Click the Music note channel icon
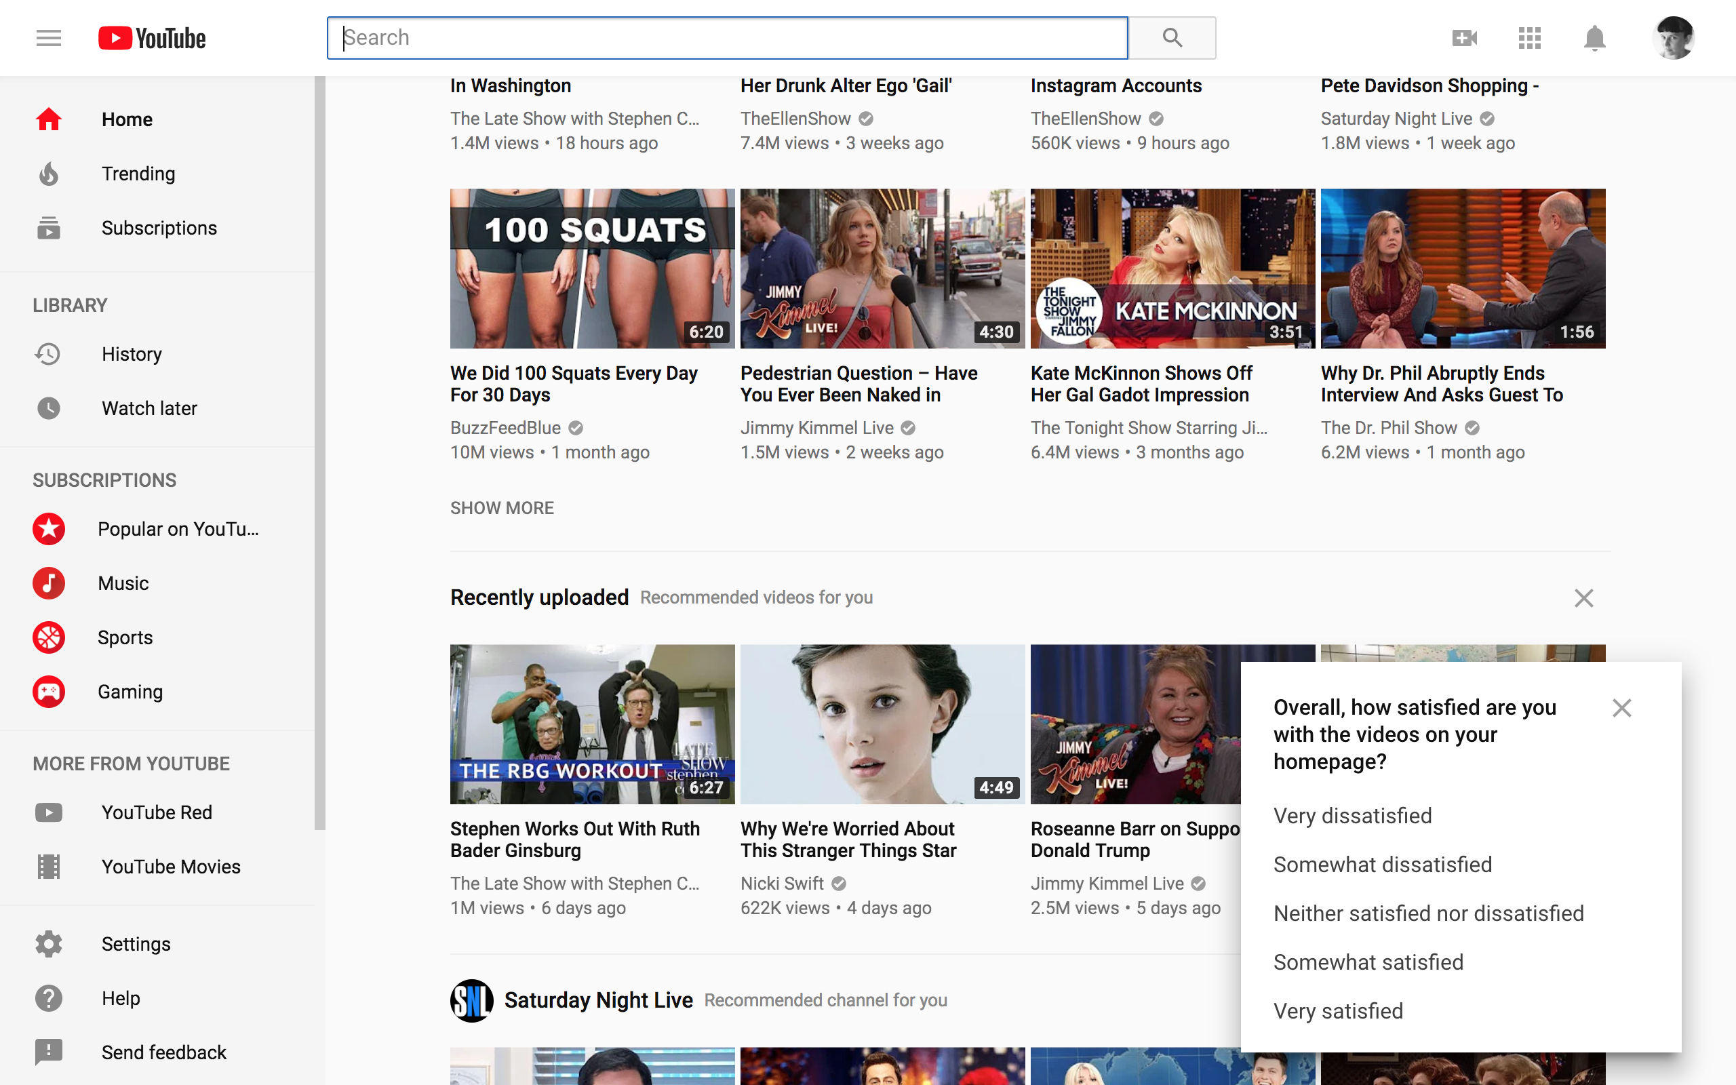The height and width of the screenshot is (1085, 1736). pos(49,583)
